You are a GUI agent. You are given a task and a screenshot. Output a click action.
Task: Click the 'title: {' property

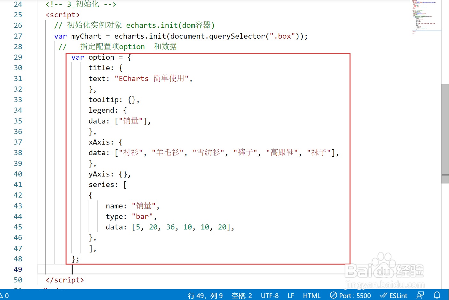pos(106,68)
